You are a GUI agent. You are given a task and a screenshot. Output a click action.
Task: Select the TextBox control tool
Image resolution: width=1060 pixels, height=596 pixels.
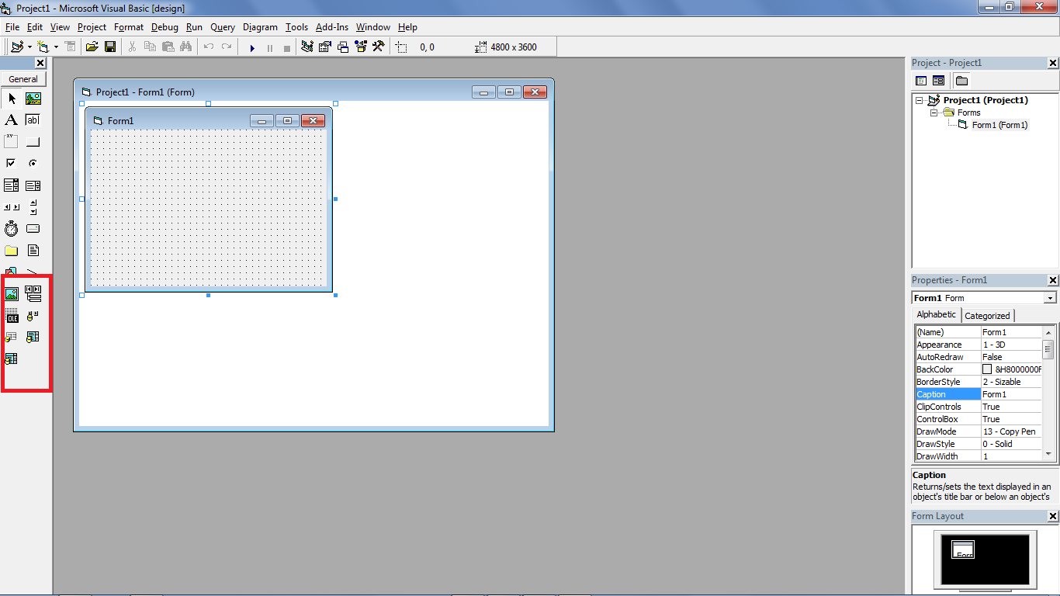click(x=33, y=120)
